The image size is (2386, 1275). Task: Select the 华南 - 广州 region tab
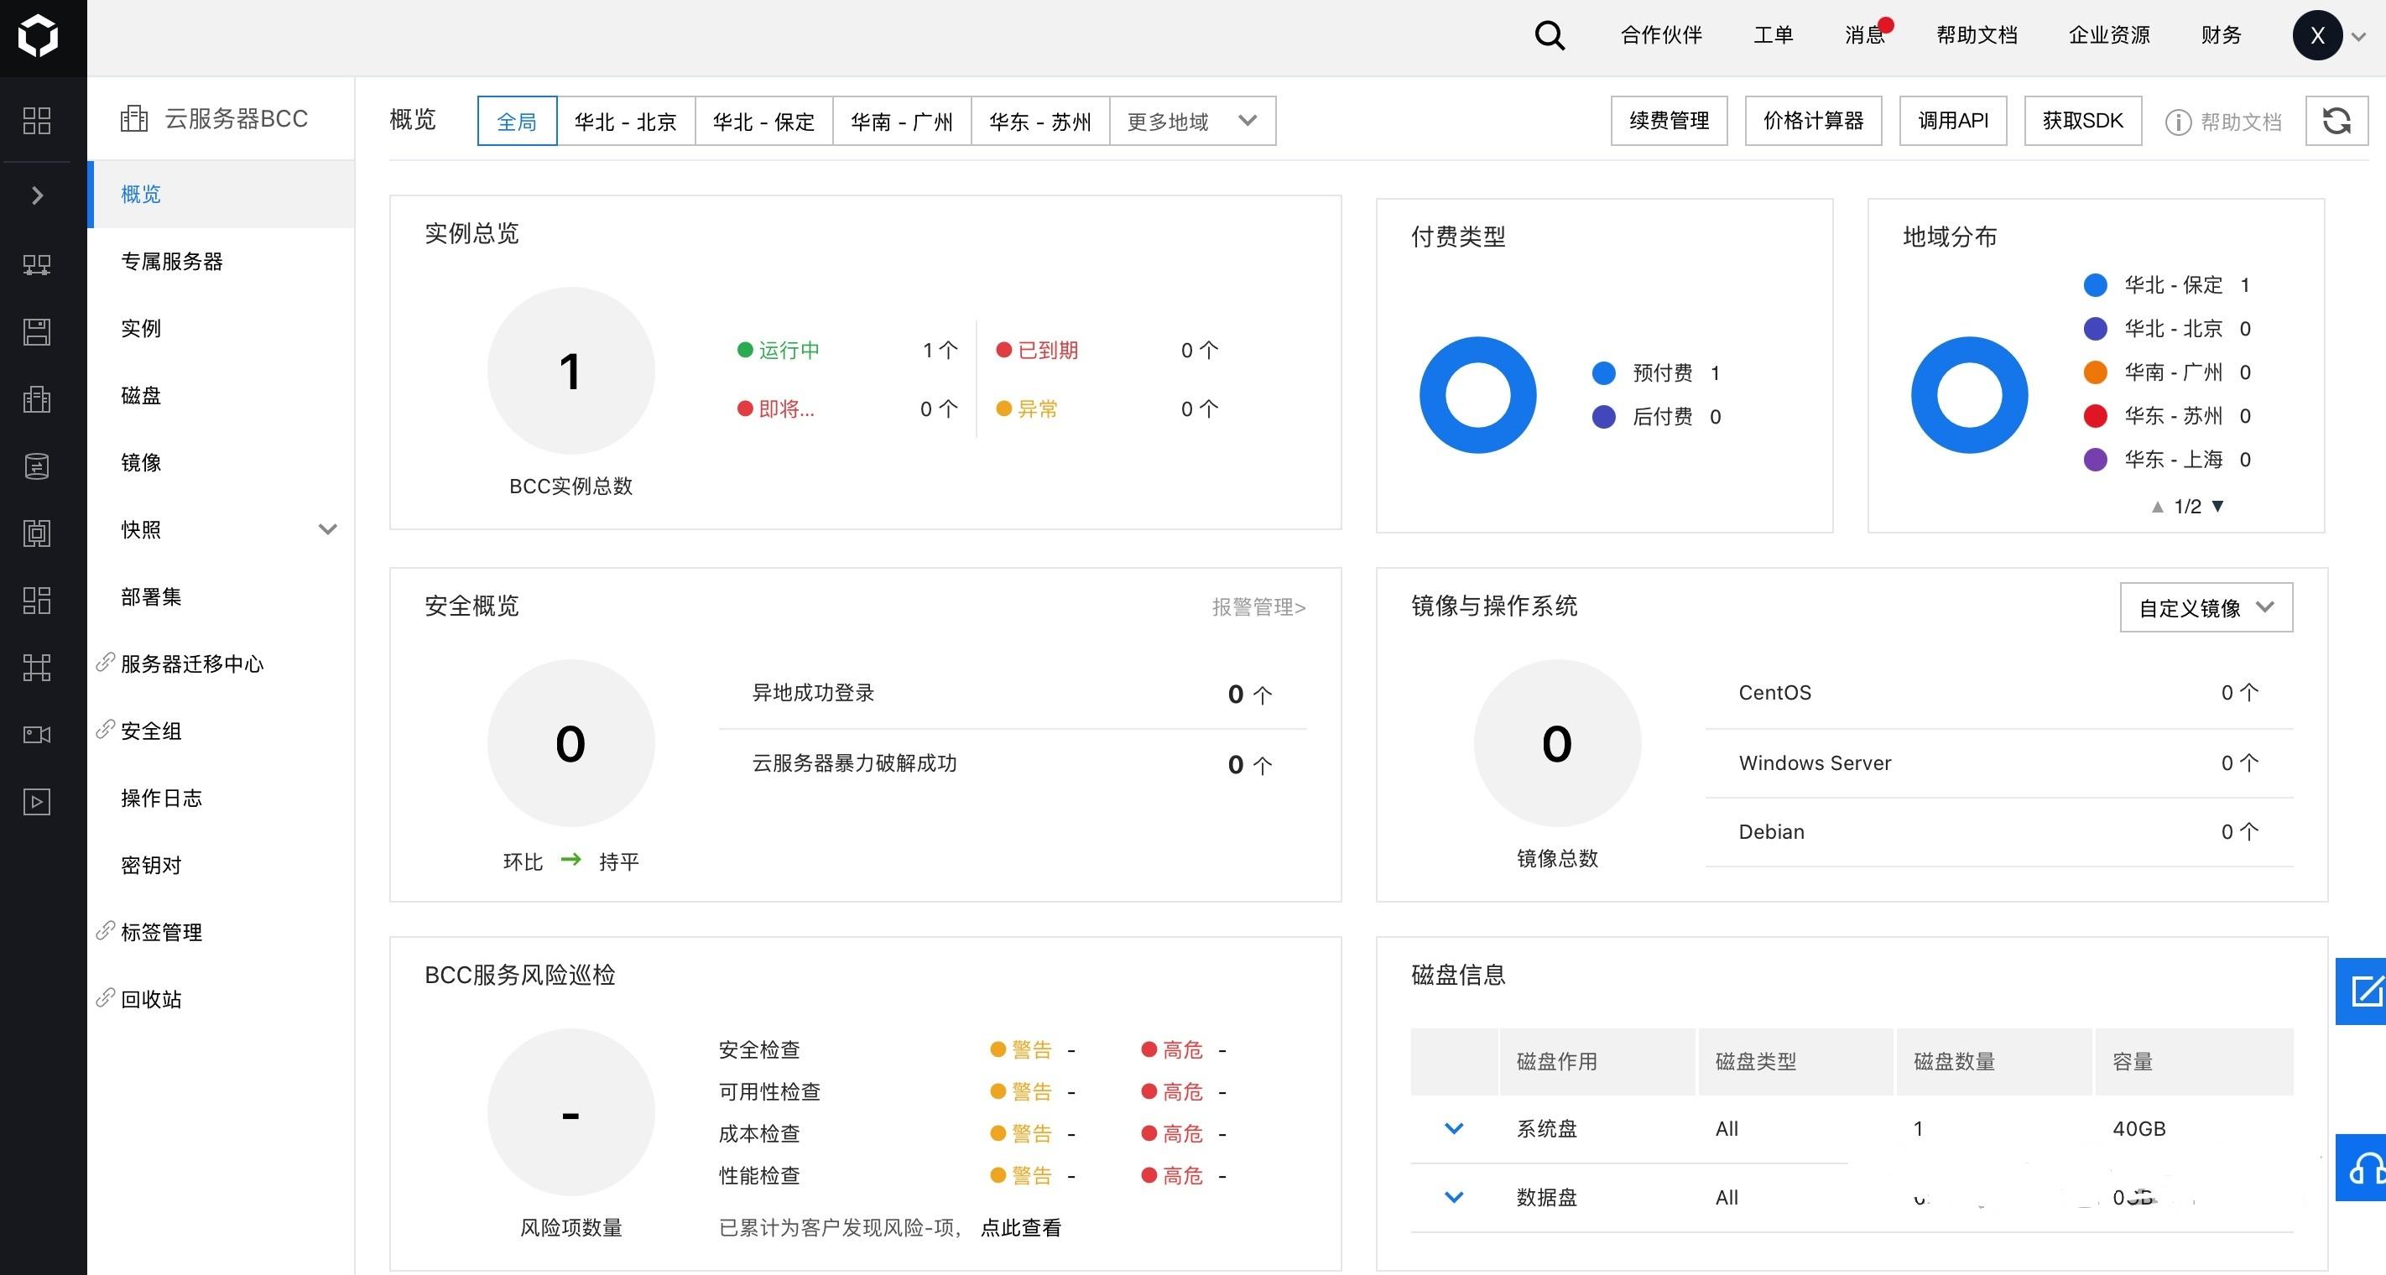pyautogui.click(x=901, y=122)
